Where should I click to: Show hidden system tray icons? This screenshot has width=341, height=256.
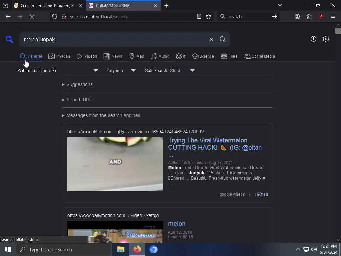point(298,249)
